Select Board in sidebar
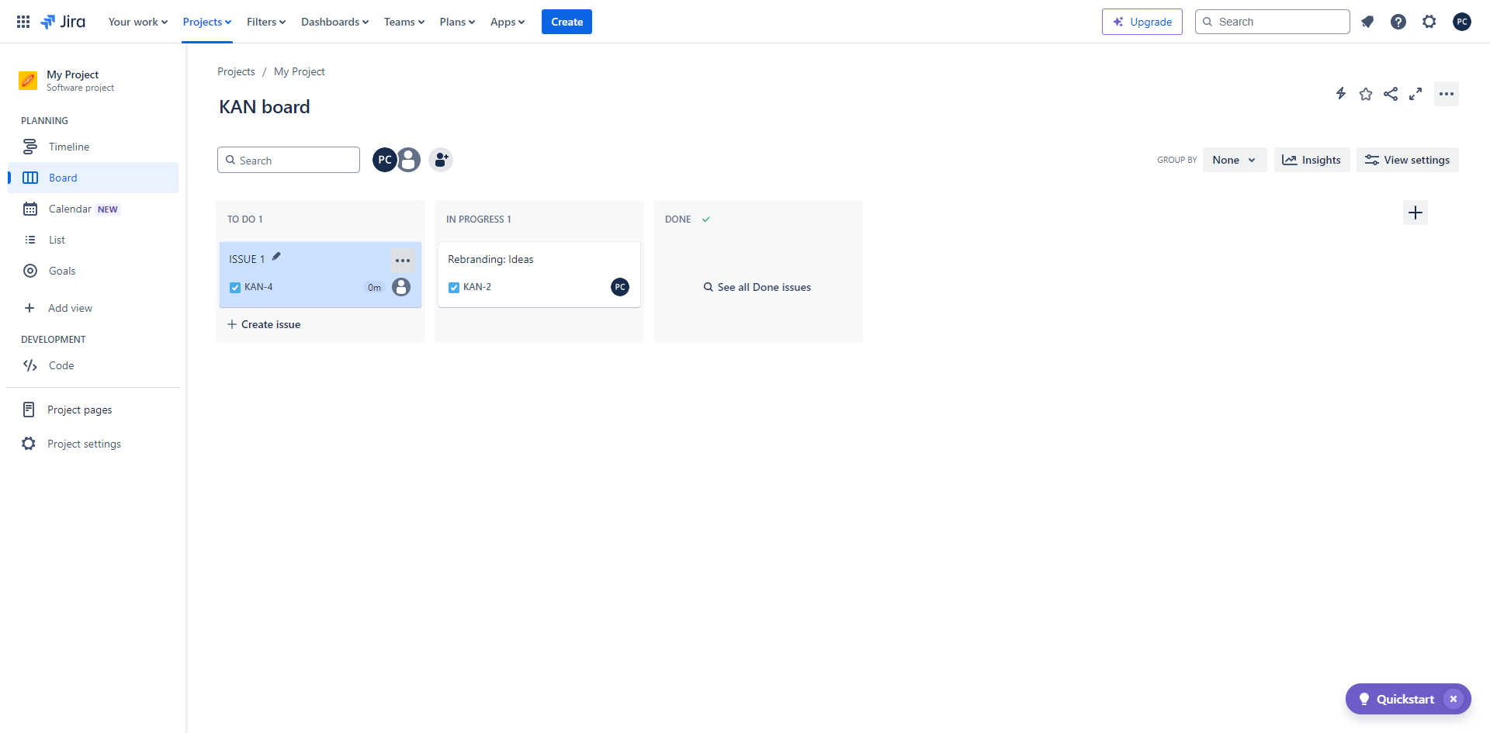Screen dimensions: 1490x733 (93, 178)
